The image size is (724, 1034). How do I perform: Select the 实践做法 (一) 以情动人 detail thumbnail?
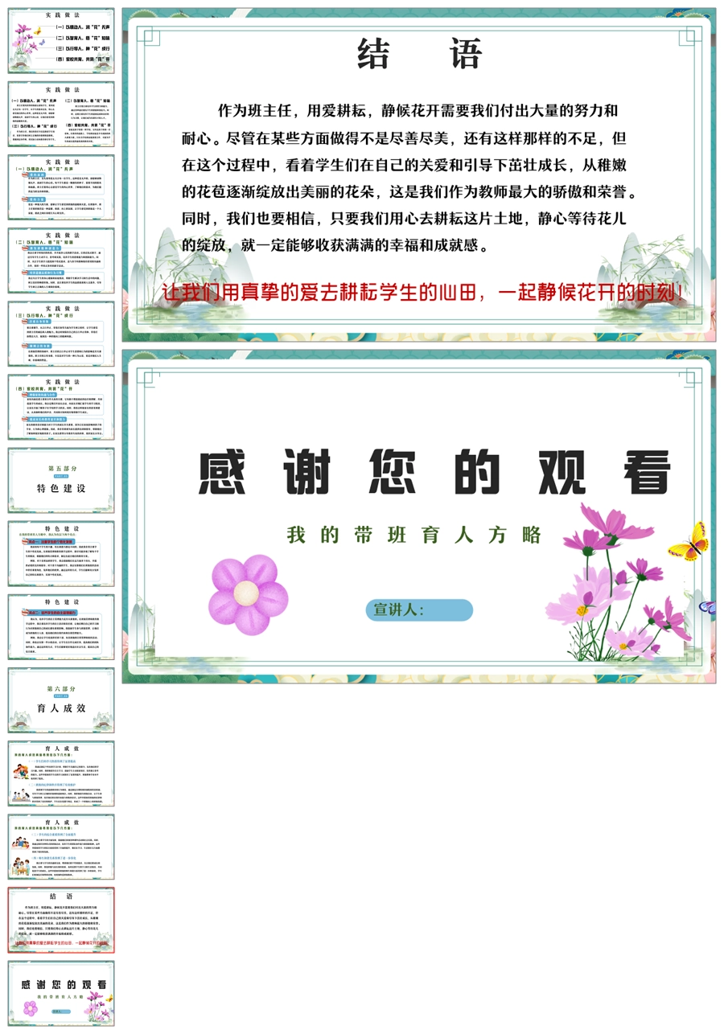click(x=61, y=187)
